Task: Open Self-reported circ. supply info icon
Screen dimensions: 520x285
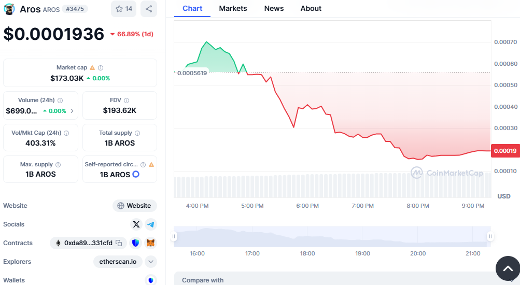Action: (x=143, y=165)
